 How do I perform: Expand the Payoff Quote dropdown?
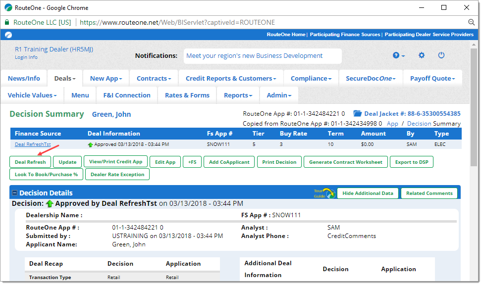click(x=432, y=78)
